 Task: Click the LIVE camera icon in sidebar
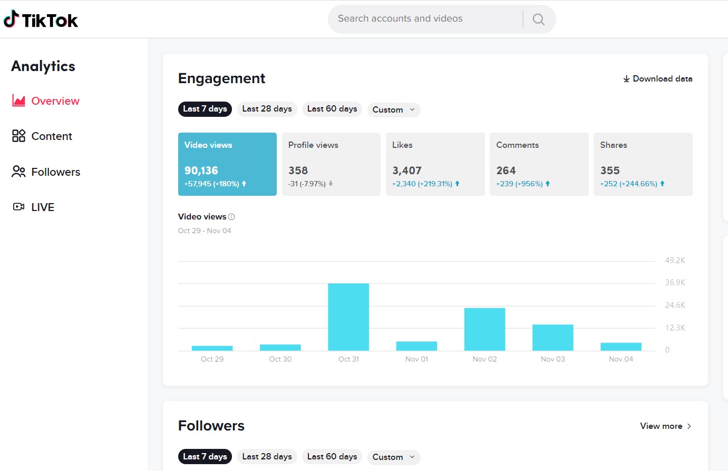[x=19, y=207]
